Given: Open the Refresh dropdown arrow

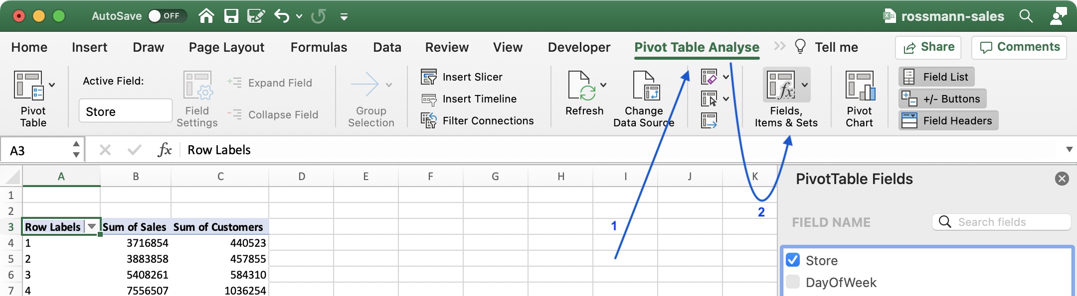Looking at the screenshot, I should coord(603,85).
